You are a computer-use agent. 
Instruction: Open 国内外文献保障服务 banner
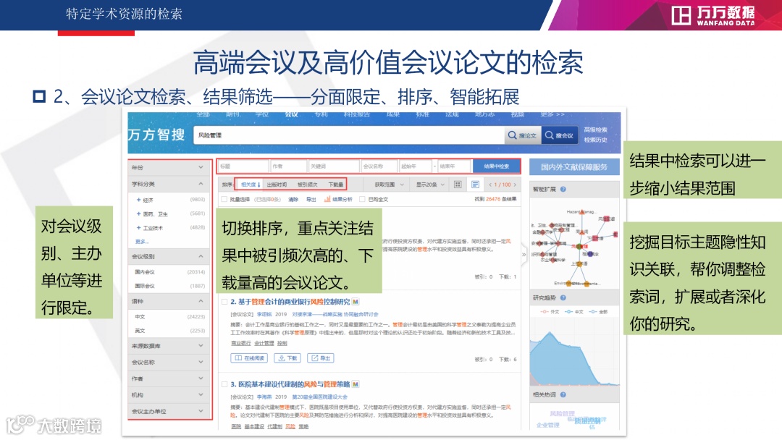point(574,167)
